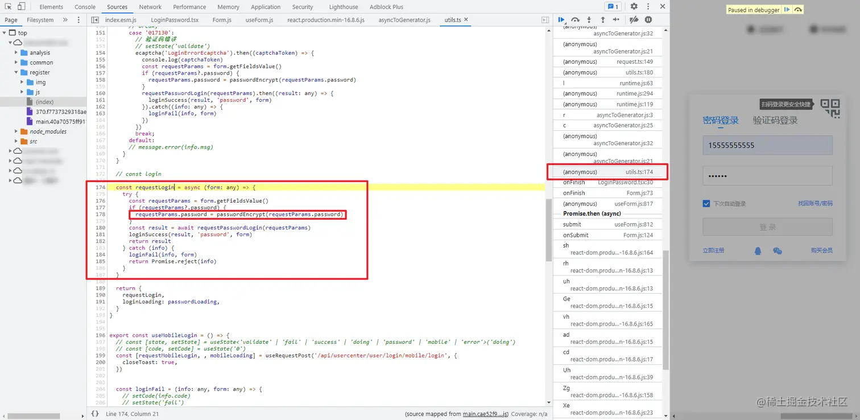Screen dimensions: 860x420
Task: Switch to the Filesystem navigator tab
Action: 40,20
